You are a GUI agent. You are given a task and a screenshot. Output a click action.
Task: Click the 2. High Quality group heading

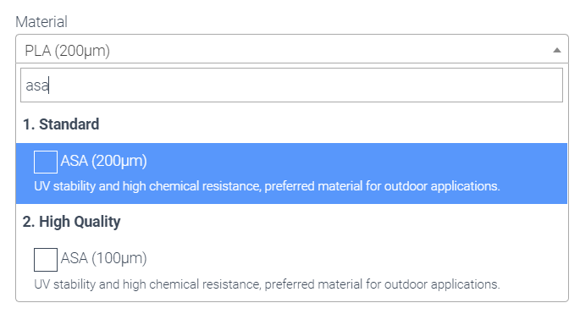[x=71, y=222]
